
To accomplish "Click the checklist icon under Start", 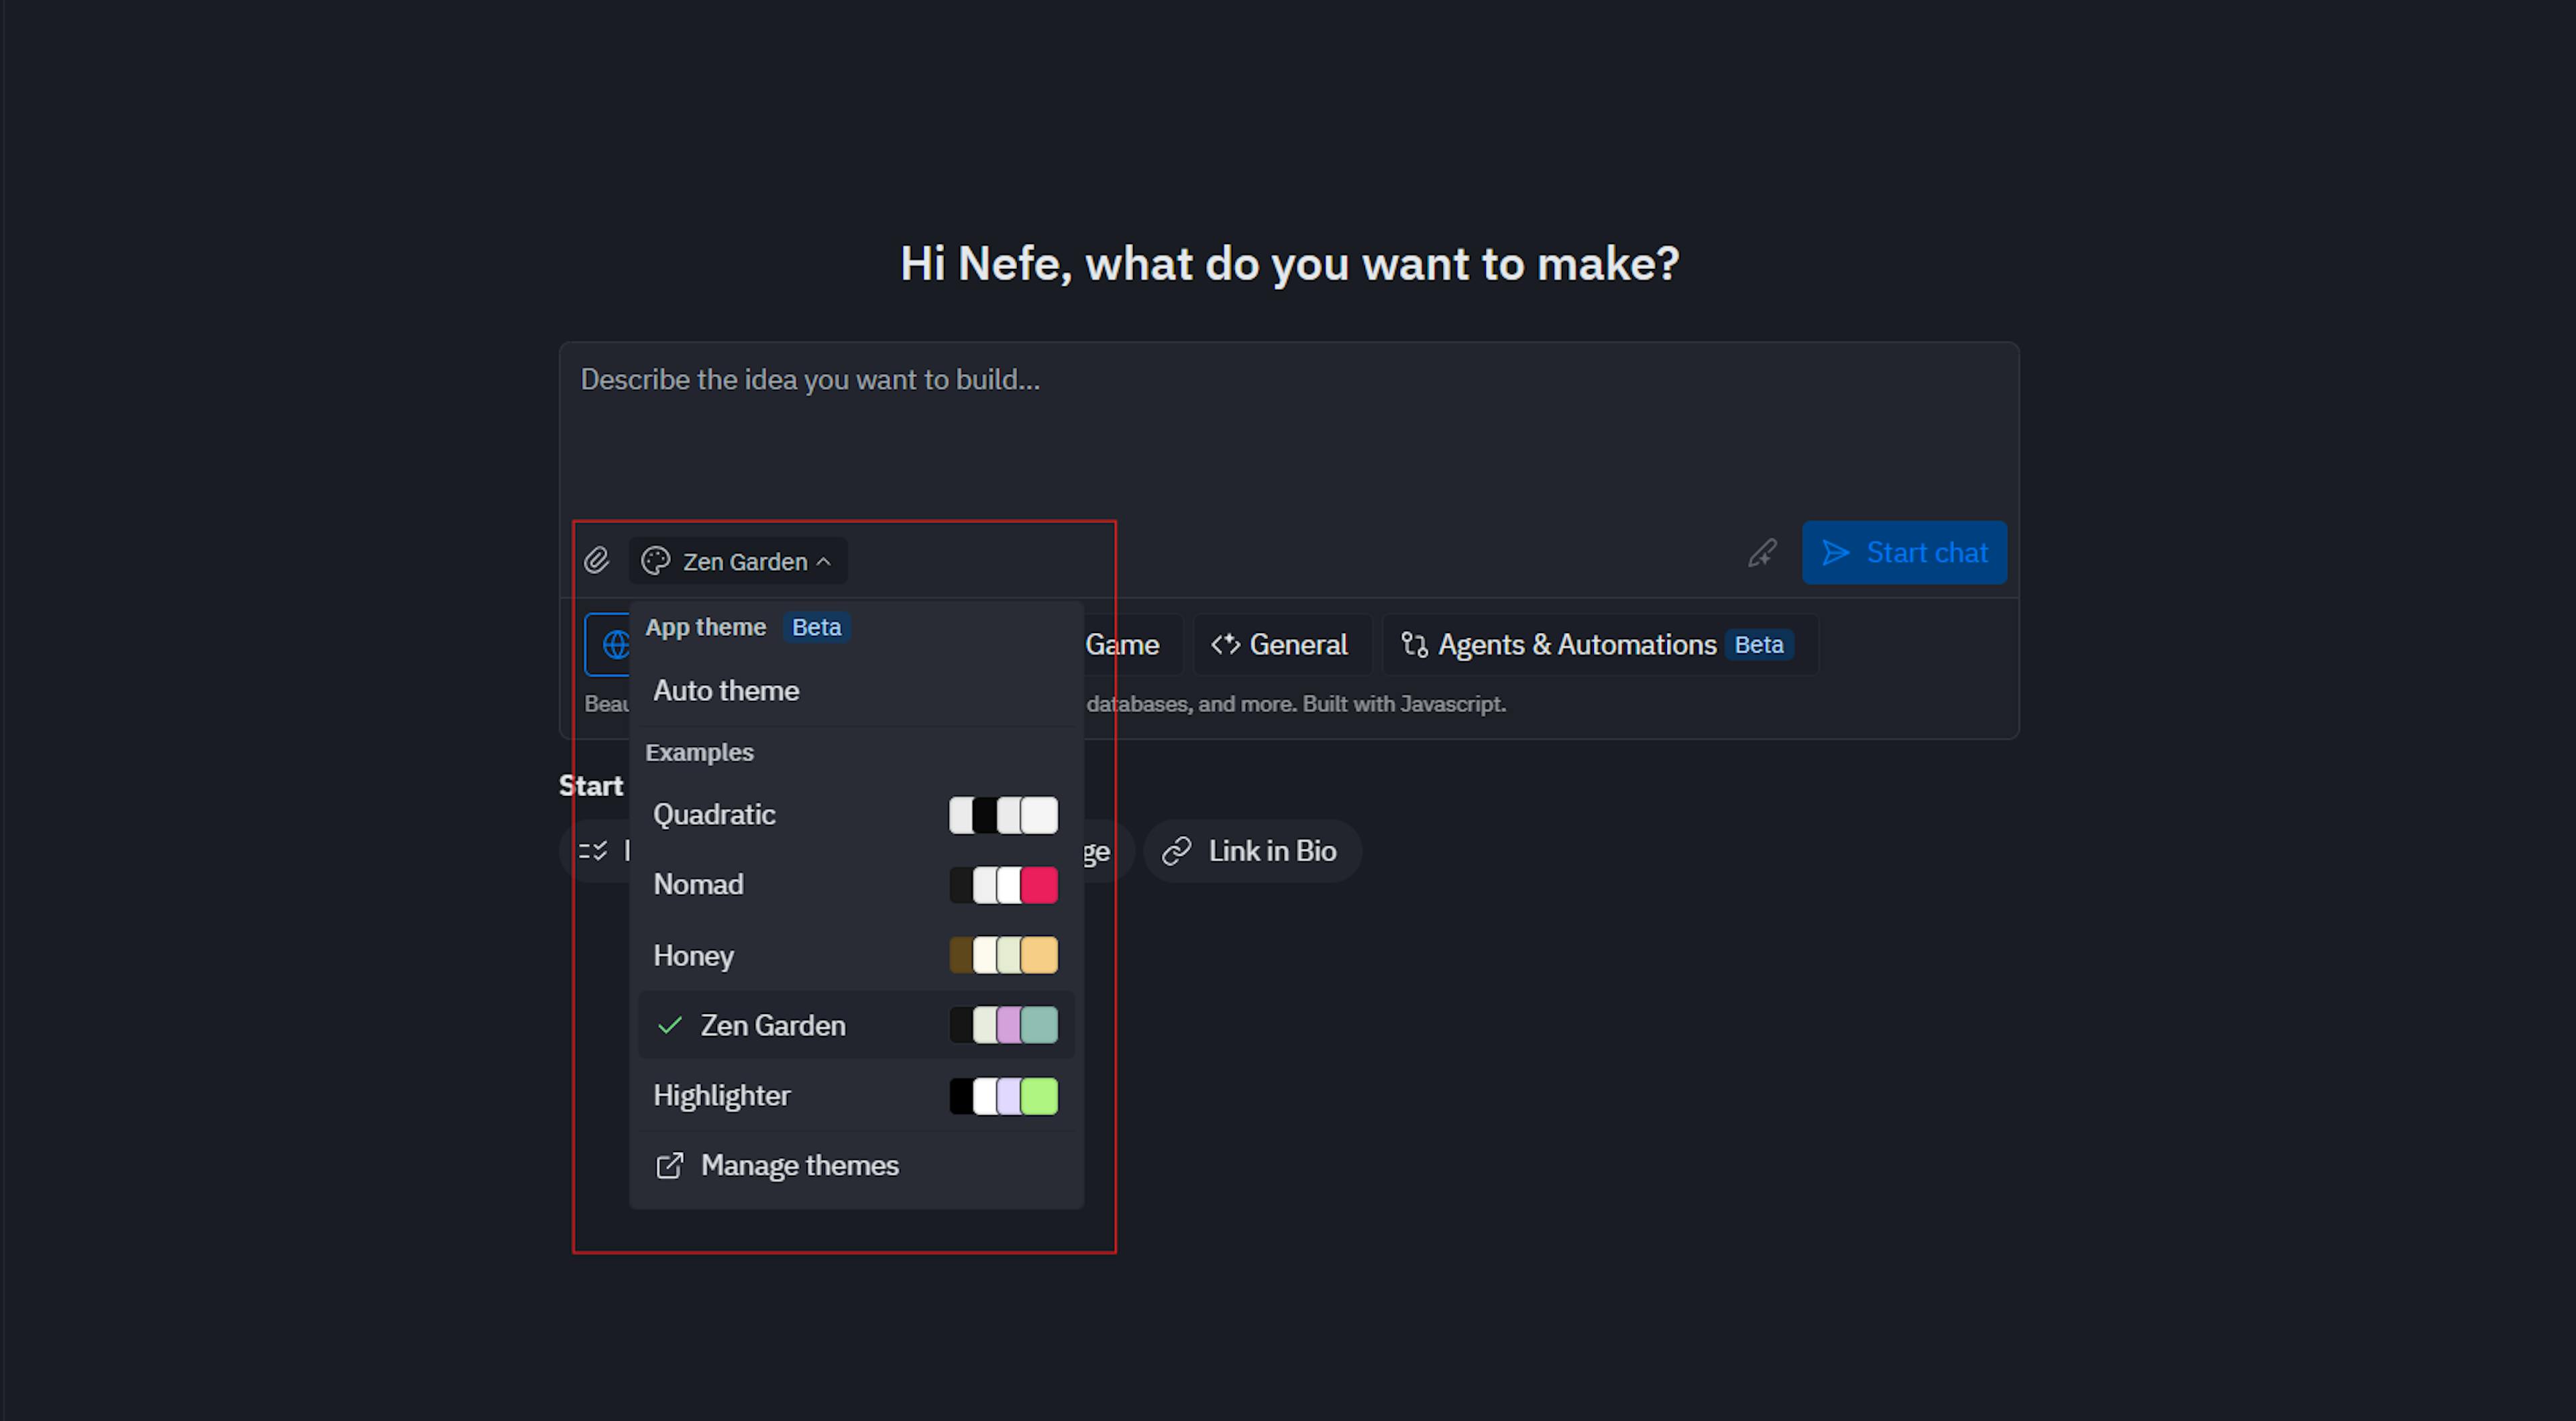I will pyautogui.click(x=593, y=851).
